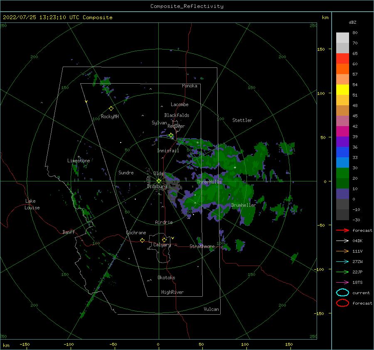The height and width of the screenshot is (350, 374).
Task: Click the Cochrane label
Action: tap(136, 233)
